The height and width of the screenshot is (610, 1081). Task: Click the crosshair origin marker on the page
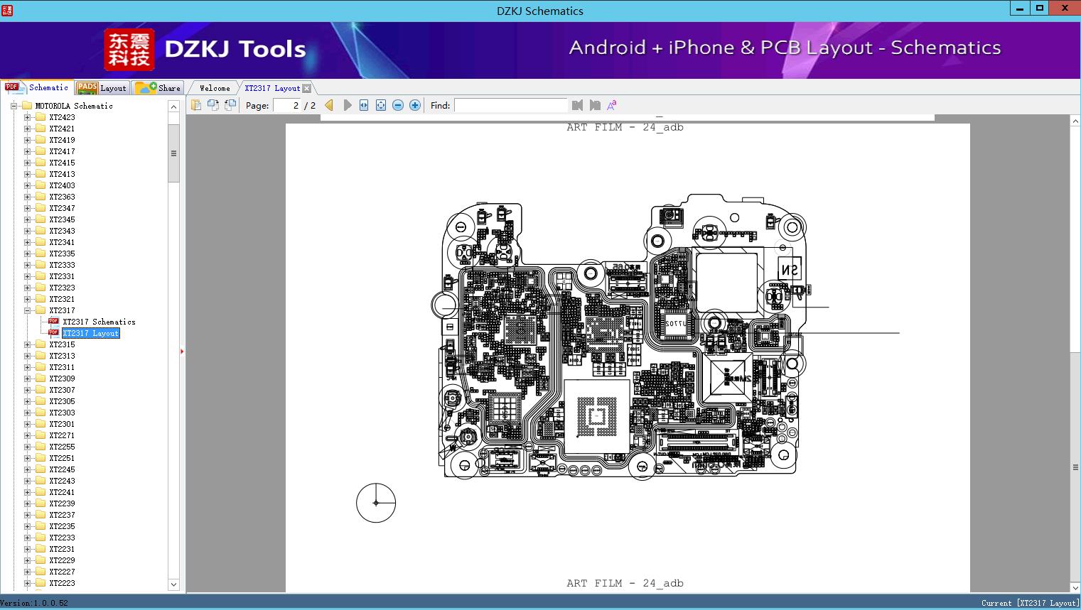coord(376,503)
